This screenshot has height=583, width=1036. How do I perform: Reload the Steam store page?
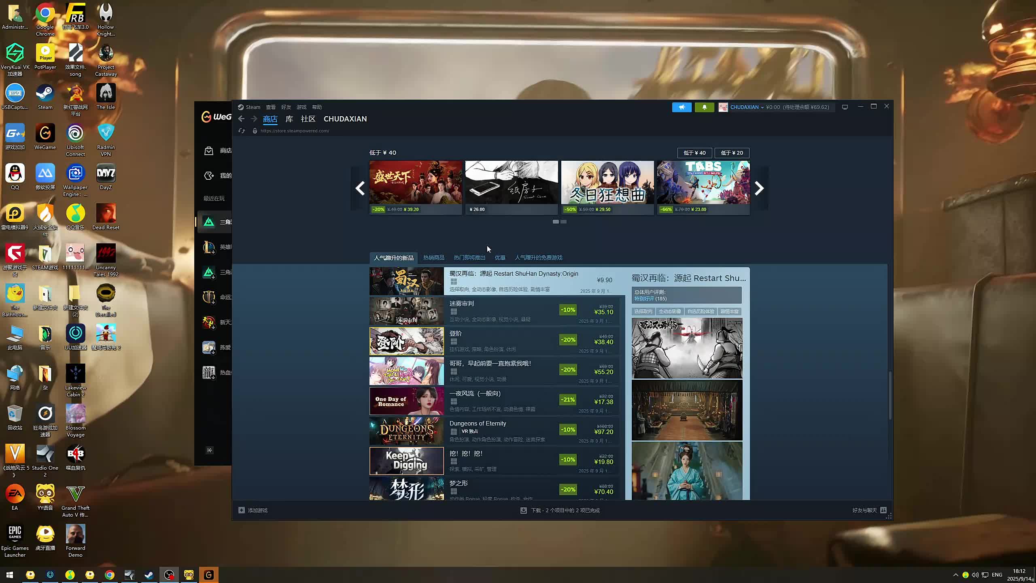(x=242, y=131)
